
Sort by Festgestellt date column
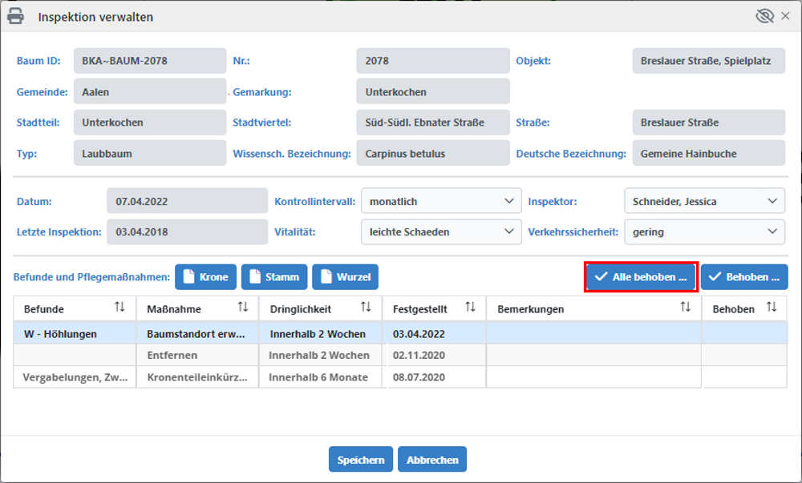coord(471,308)
